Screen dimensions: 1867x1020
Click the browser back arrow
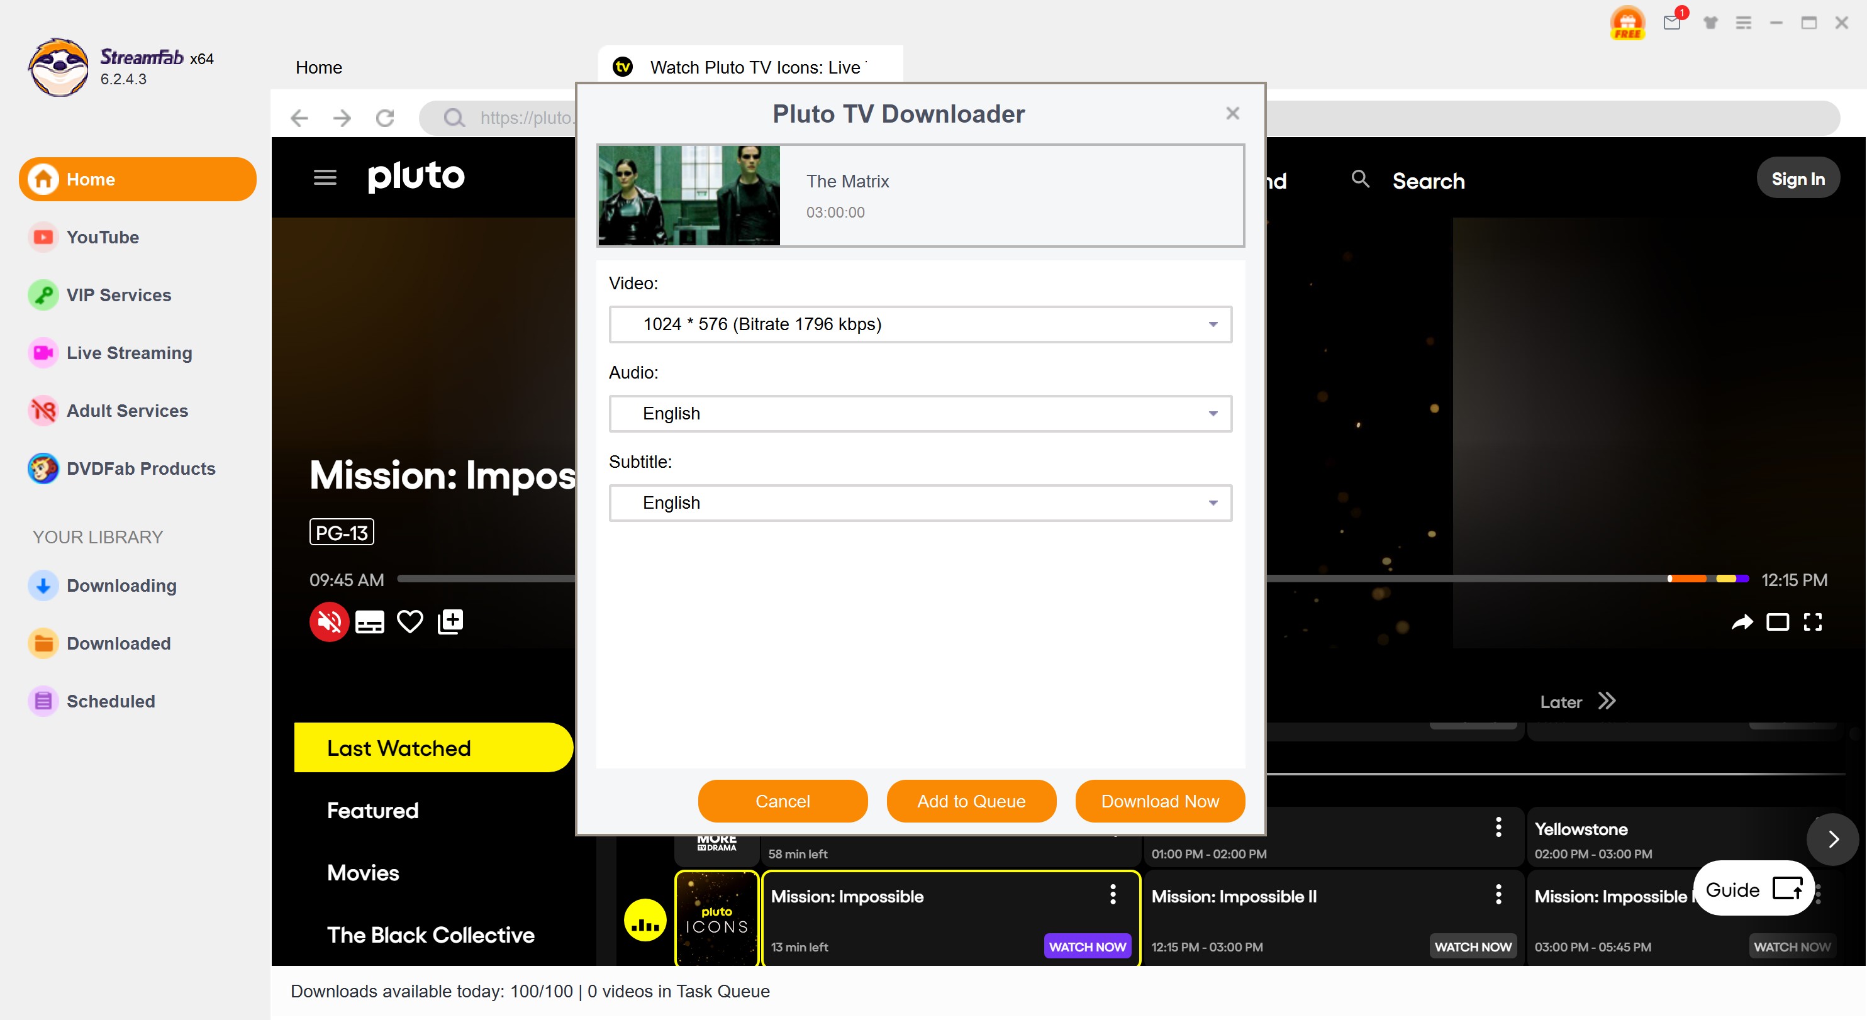(299, 118)
